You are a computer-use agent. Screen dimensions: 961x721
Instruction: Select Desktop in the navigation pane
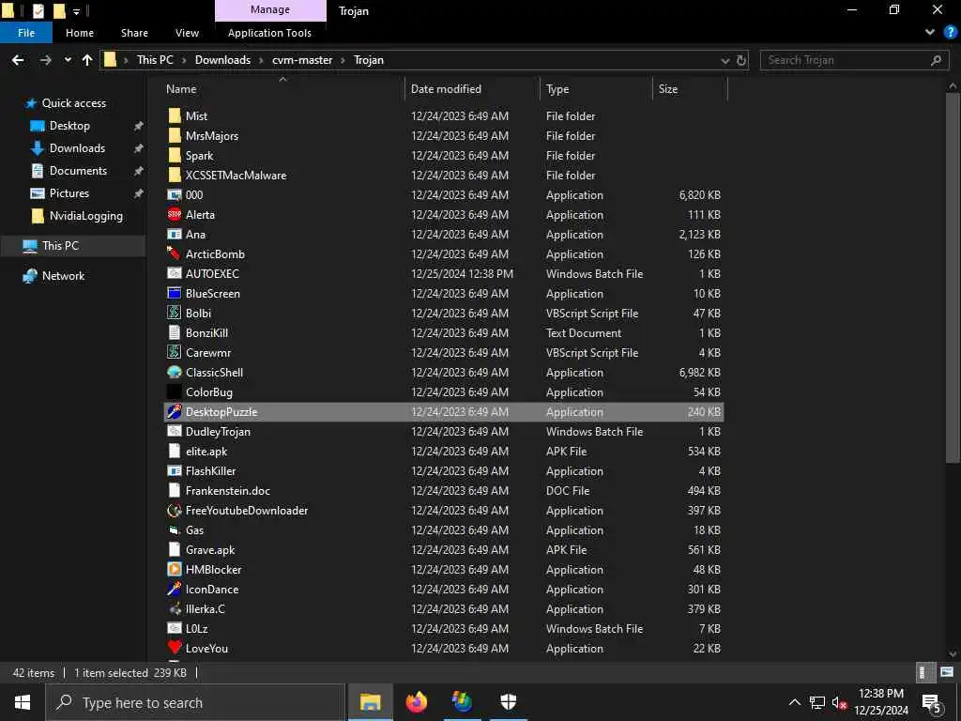click(69, 126)
